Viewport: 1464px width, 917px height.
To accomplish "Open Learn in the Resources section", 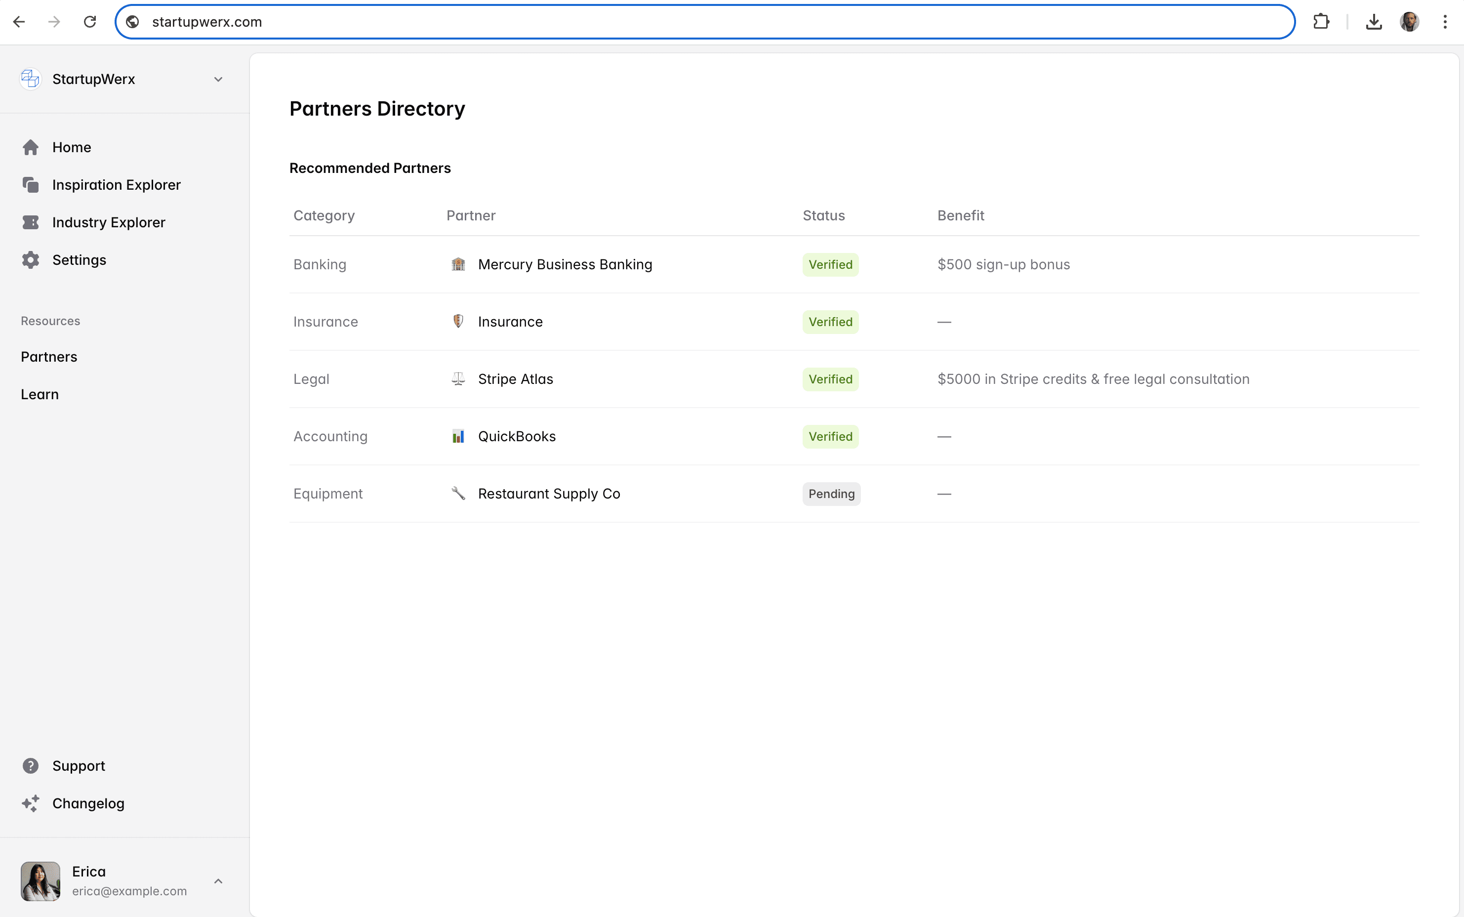I will (40, 394).
